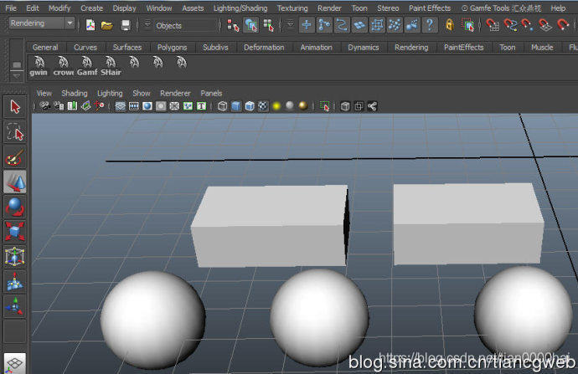This screenshot has width=578, height=374.
Task: Toggle snap to grids magnet
Action: coord(493,25)
